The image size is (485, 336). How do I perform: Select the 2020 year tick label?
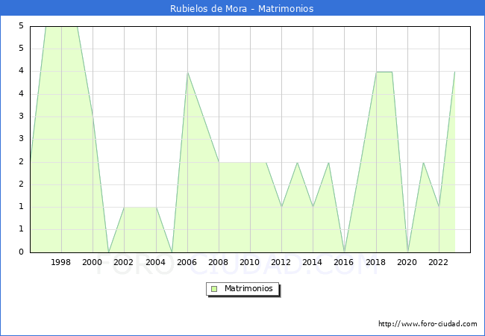pyautogui.click(x=407, y=262)
